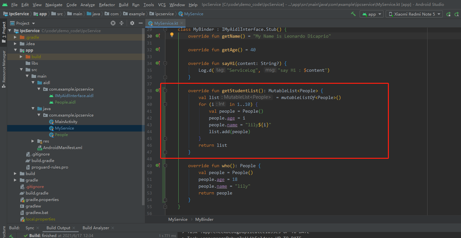461x238 pixels.
Task: Click the 'return list' code on line 46
Action: 213,145
